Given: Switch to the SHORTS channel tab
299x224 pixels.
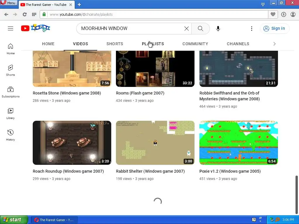Looking at the screenshot, I should (x=114, y=44).
